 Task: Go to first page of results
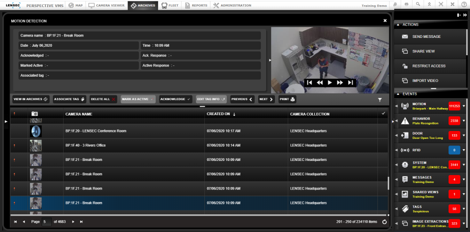(15, 222)
